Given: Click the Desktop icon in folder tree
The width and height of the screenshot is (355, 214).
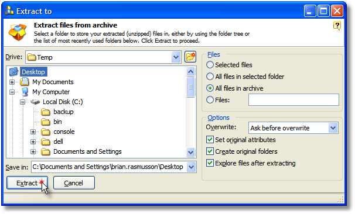Looking at the screenshot, I should pyautogui.click(x=14, y=72).
